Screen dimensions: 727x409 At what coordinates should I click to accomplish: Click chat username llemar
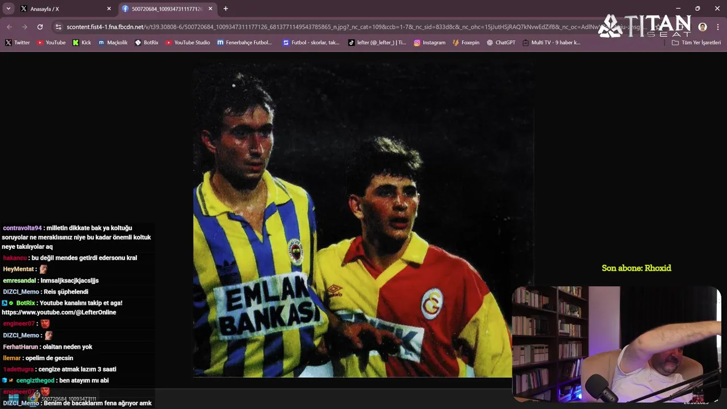(x=12, y=358)
